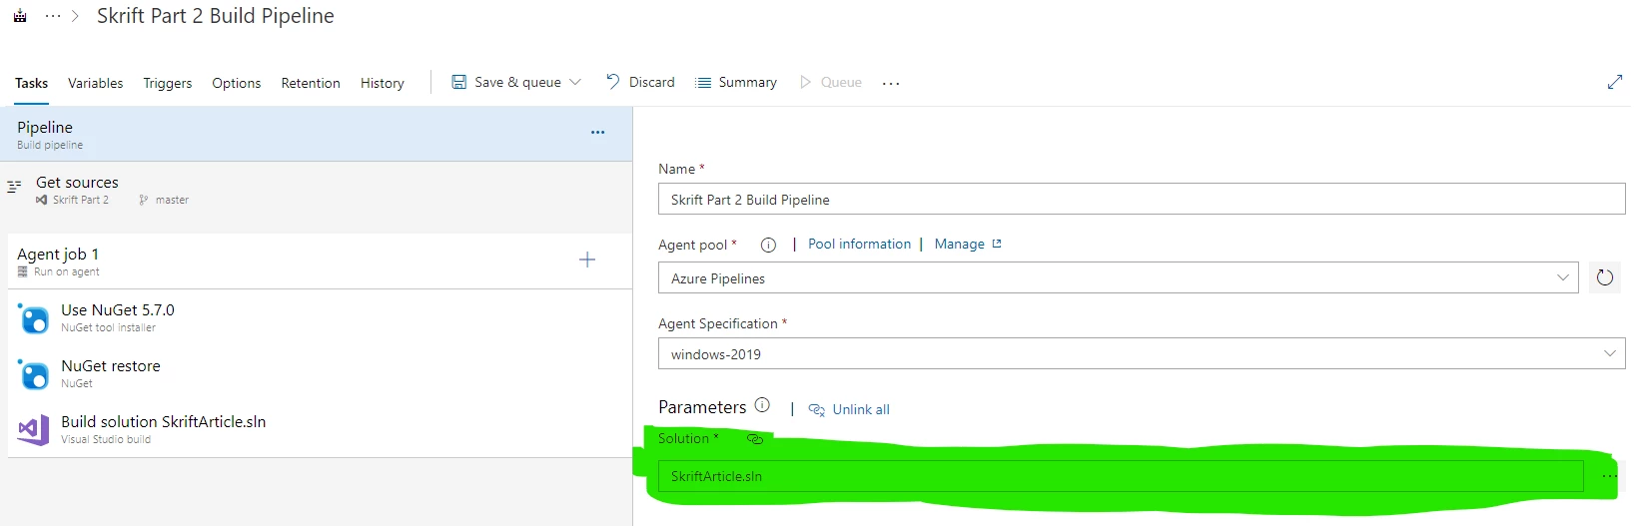Open the pipeline Summary
The height and width of the screenshot is (526, 1639).
(736, 82)
